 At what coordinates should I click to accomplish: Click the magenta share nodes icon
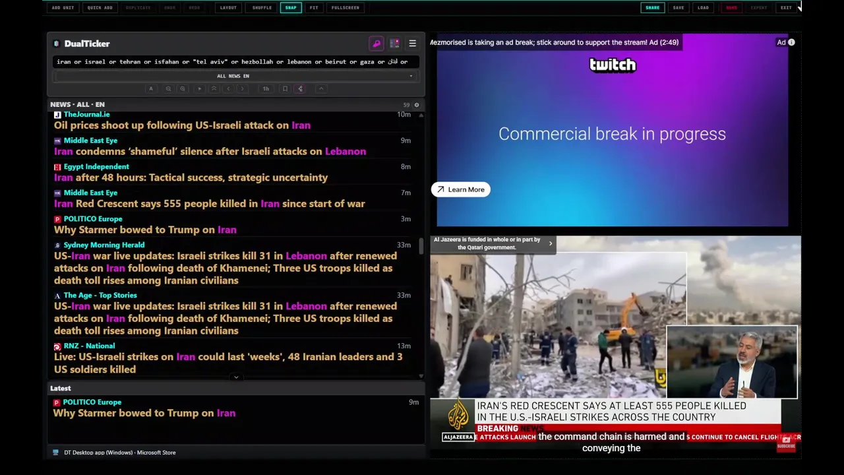pos(300,88)
